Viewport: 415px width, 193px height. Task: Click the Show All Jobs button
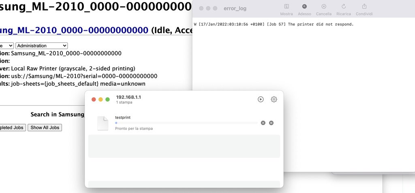pos(45,127)
